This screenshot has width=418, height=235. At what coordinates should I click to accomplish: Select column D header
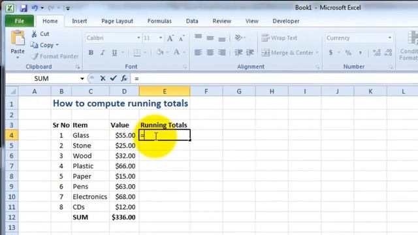click(124, 91)
